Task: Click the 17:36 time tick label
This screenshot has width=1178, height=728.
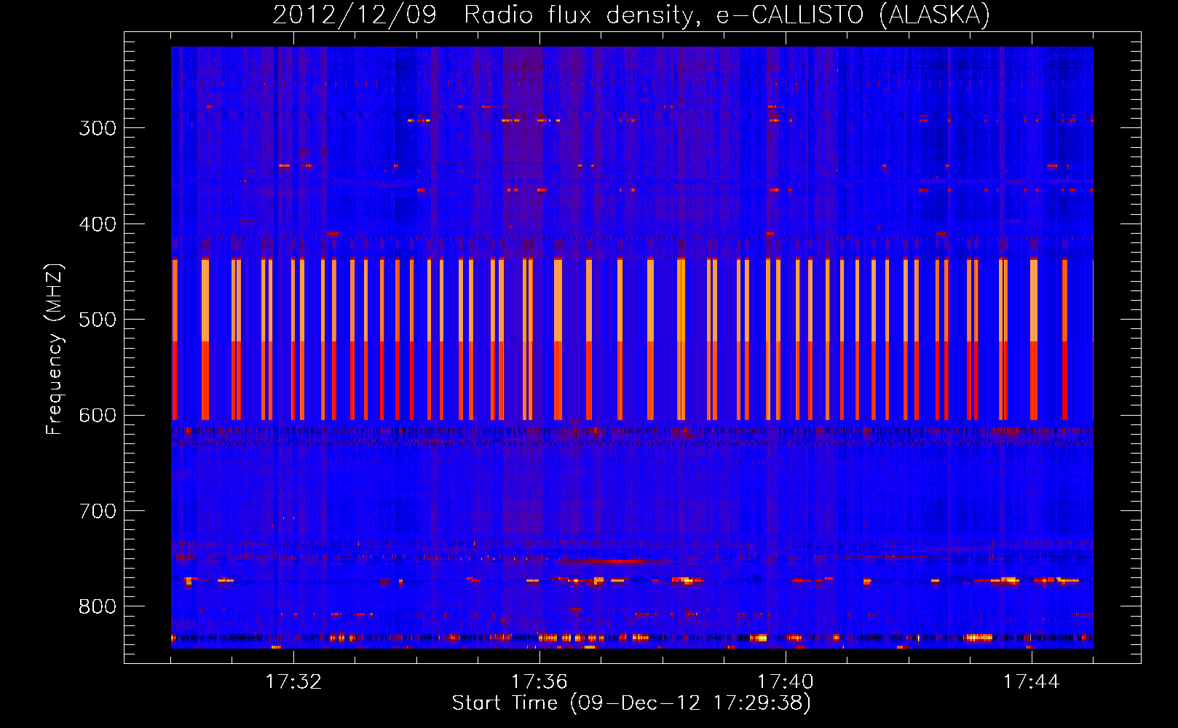Action: 539,682
